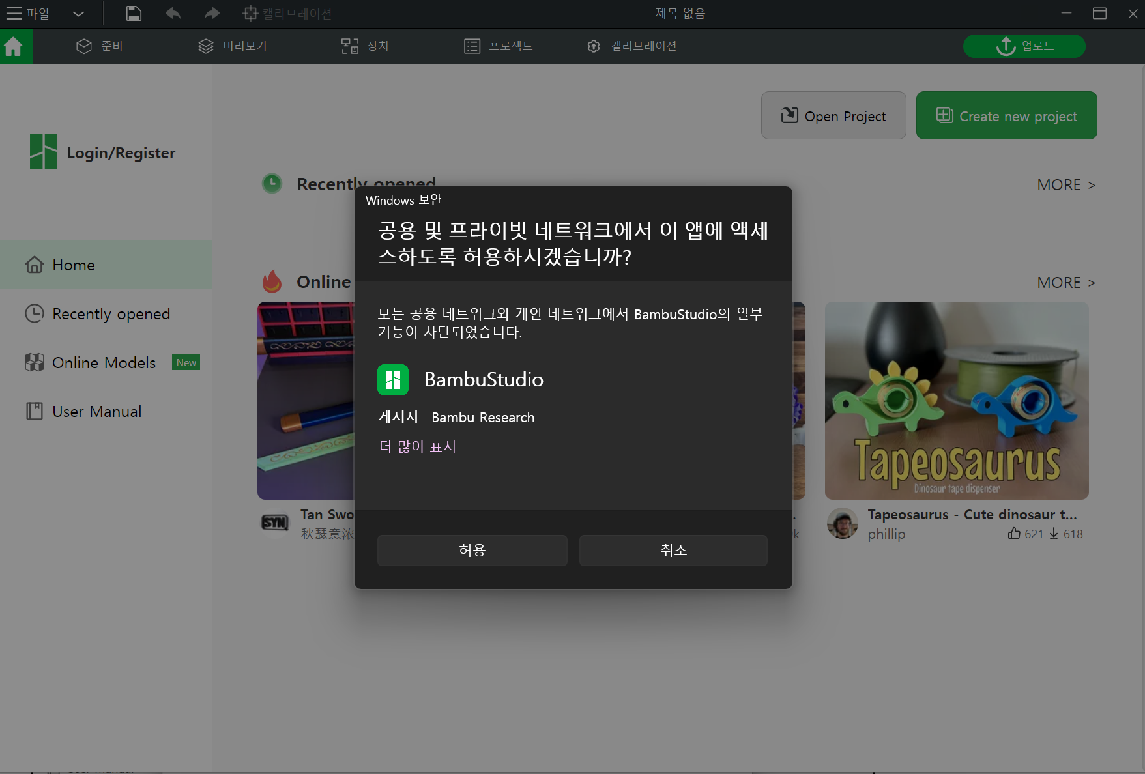Click Login/Register in sidebar

(x=121, y=153)
